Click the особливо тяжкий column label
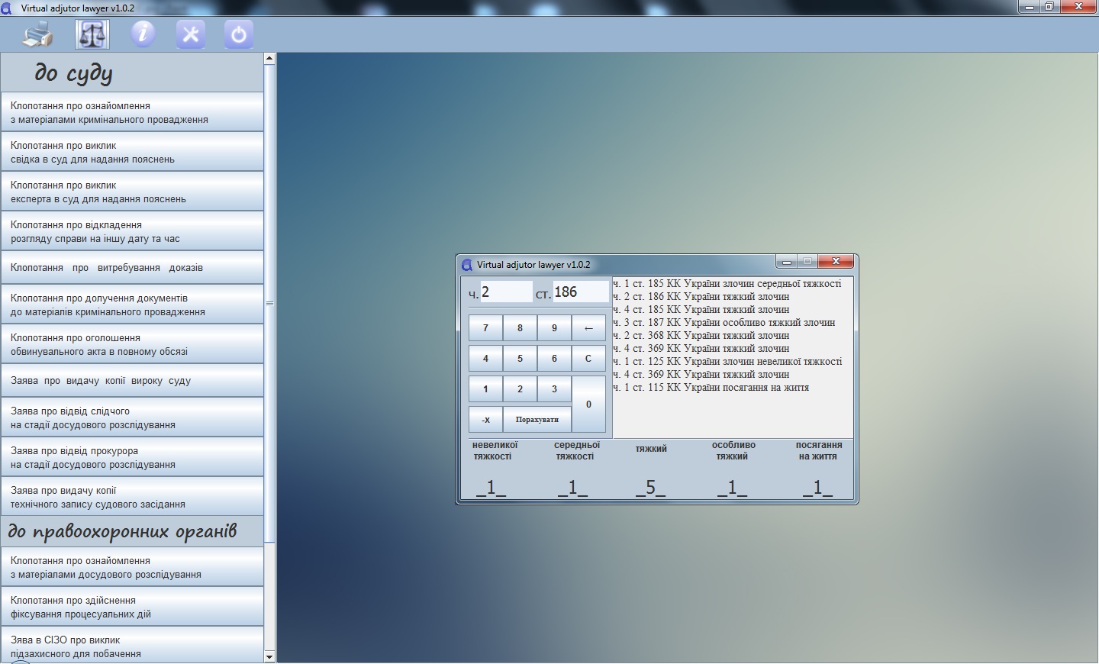This screenshot has height=664, width=1099. (x=733, y=450)
